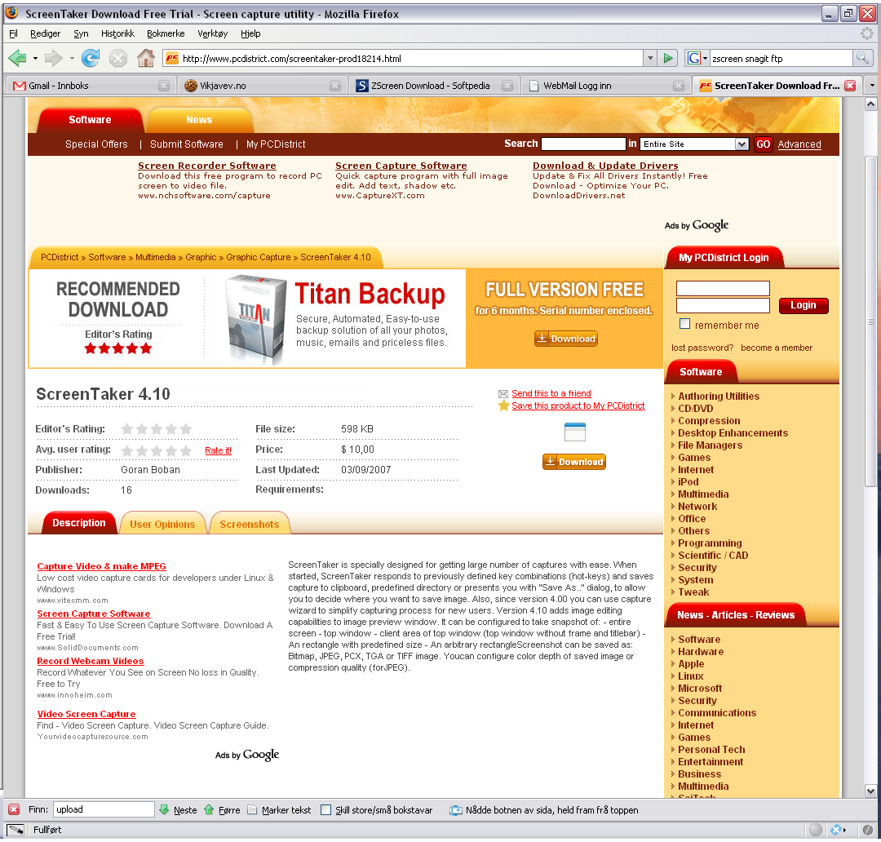Click the status bar leftmost icon

(x=15, y=829)
